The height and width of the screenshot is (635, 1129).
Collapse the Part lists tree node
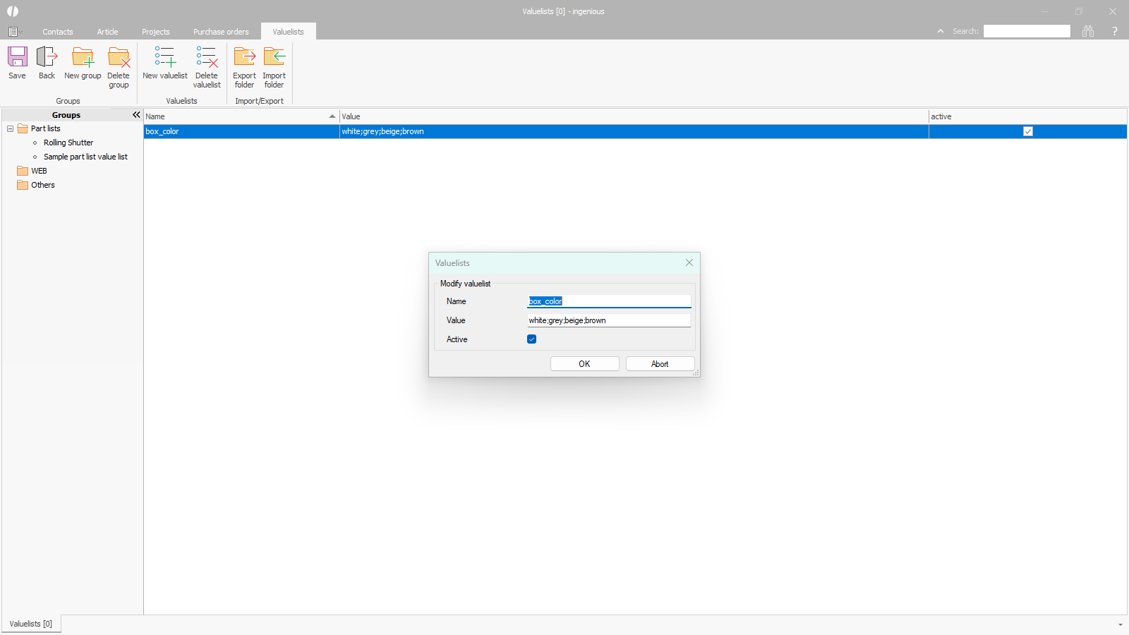11,128
